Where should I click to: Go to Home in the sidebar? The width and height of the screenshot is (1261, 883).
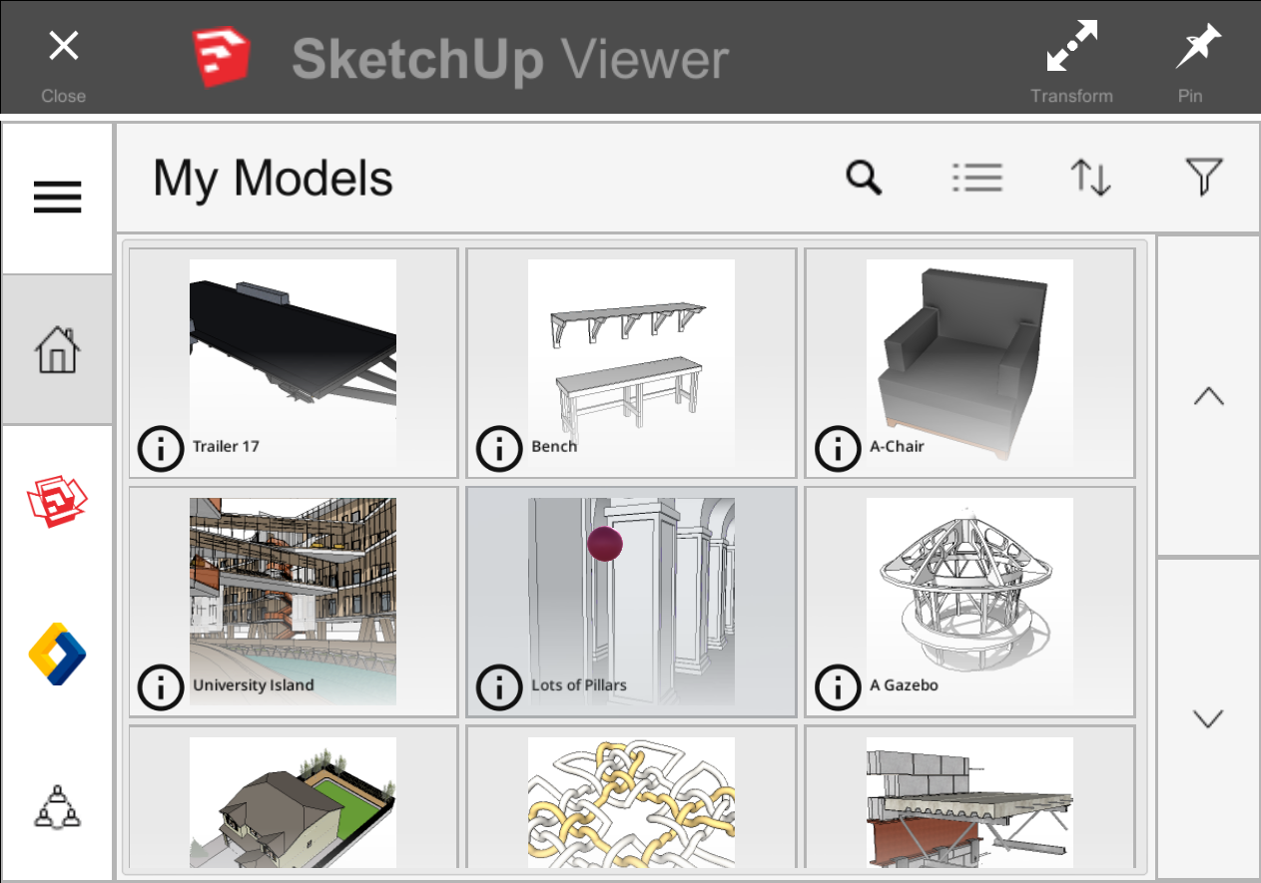click(58, 350)
